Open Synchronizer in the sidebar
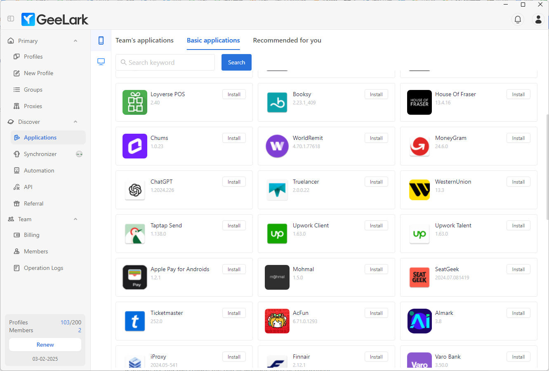 (x=48, y=154)
